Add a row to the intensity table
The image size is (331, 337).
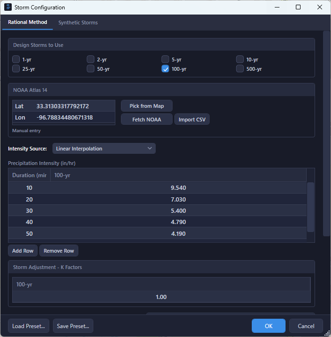23,251
